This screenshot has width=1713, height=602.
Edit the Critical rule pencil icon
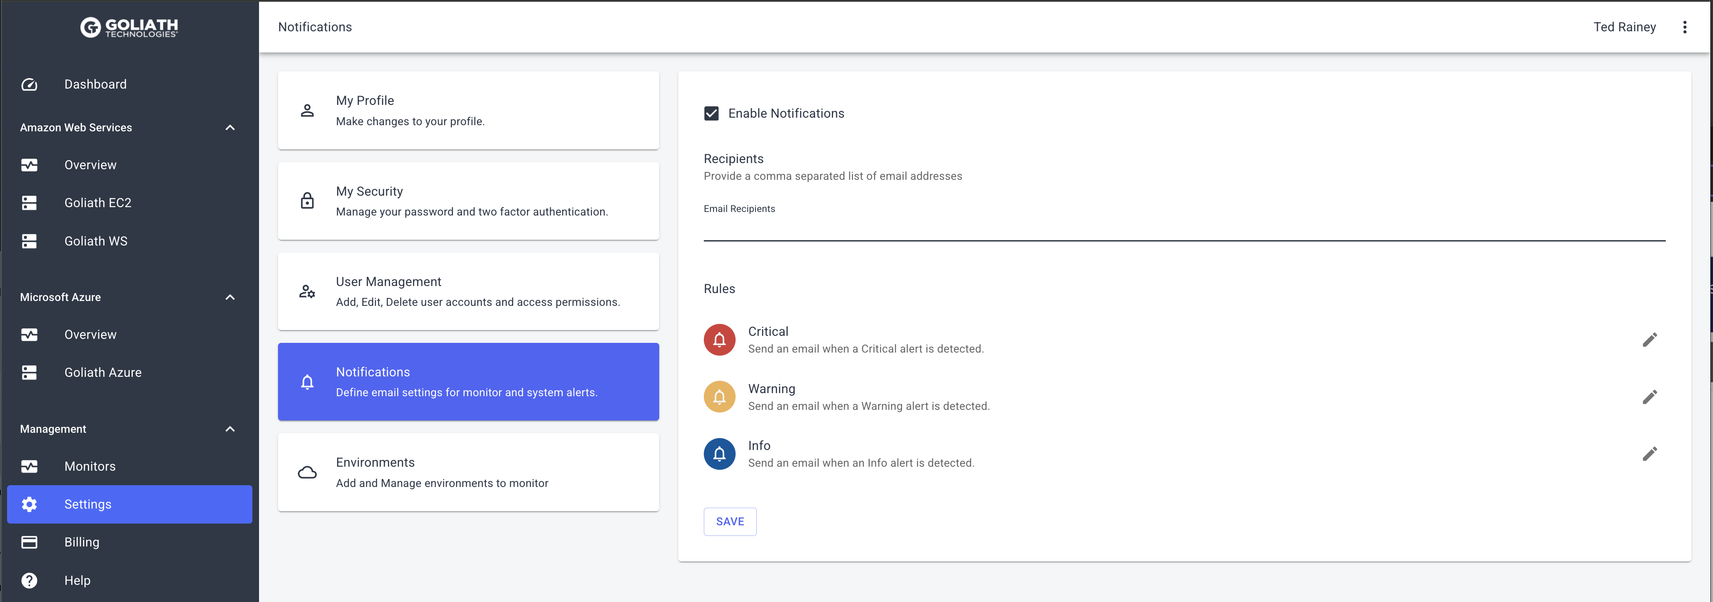point(1650,339)
